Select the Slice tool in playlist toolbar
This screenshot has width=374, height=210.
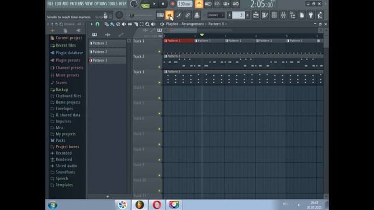(x=136, y=24)
